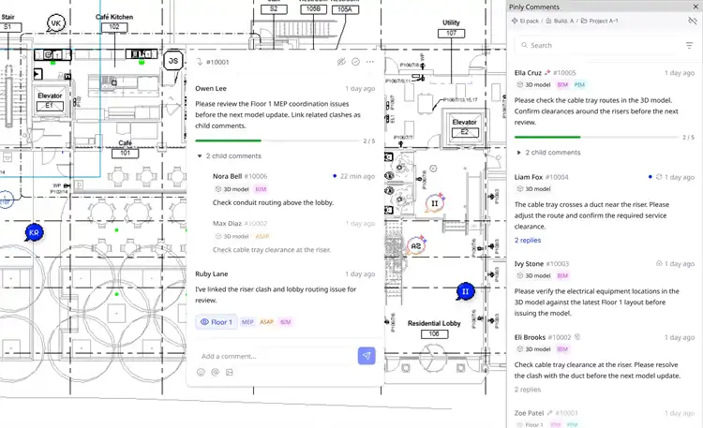Viewport: 703px width, 428px height.
Task: Expand 2 child comments under Ella Cruz
Action: 548,153
